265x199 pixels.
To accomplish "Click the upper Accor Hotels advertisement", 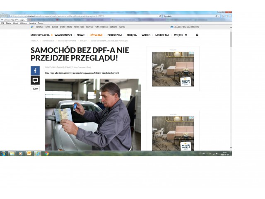I will coord(173,69).
